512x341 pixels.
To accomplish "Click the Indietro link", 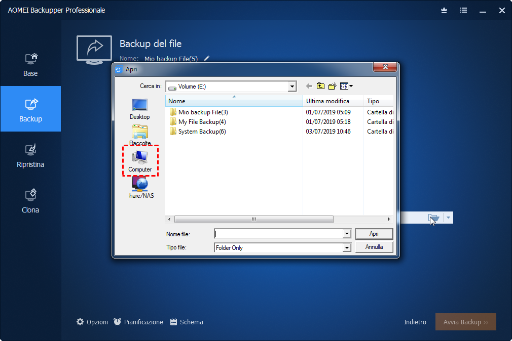I will (415, 322).
